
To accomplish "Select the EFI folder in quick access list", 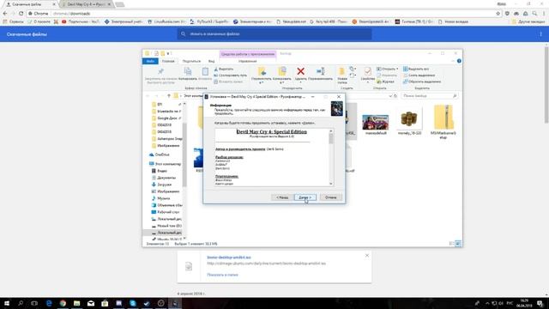I will tap(157, 105).
